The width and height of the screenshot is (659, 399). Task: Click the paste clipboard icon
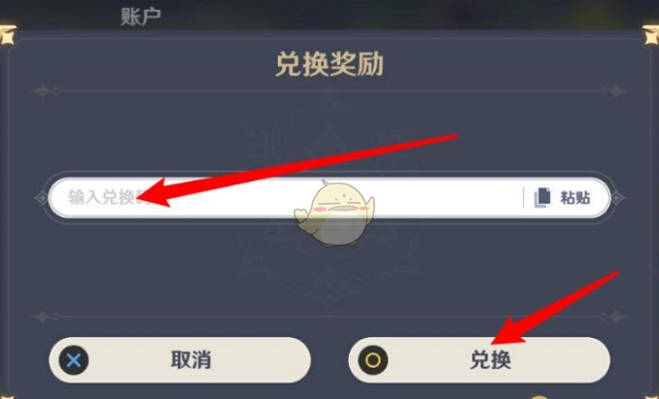(x=542, y=198)
